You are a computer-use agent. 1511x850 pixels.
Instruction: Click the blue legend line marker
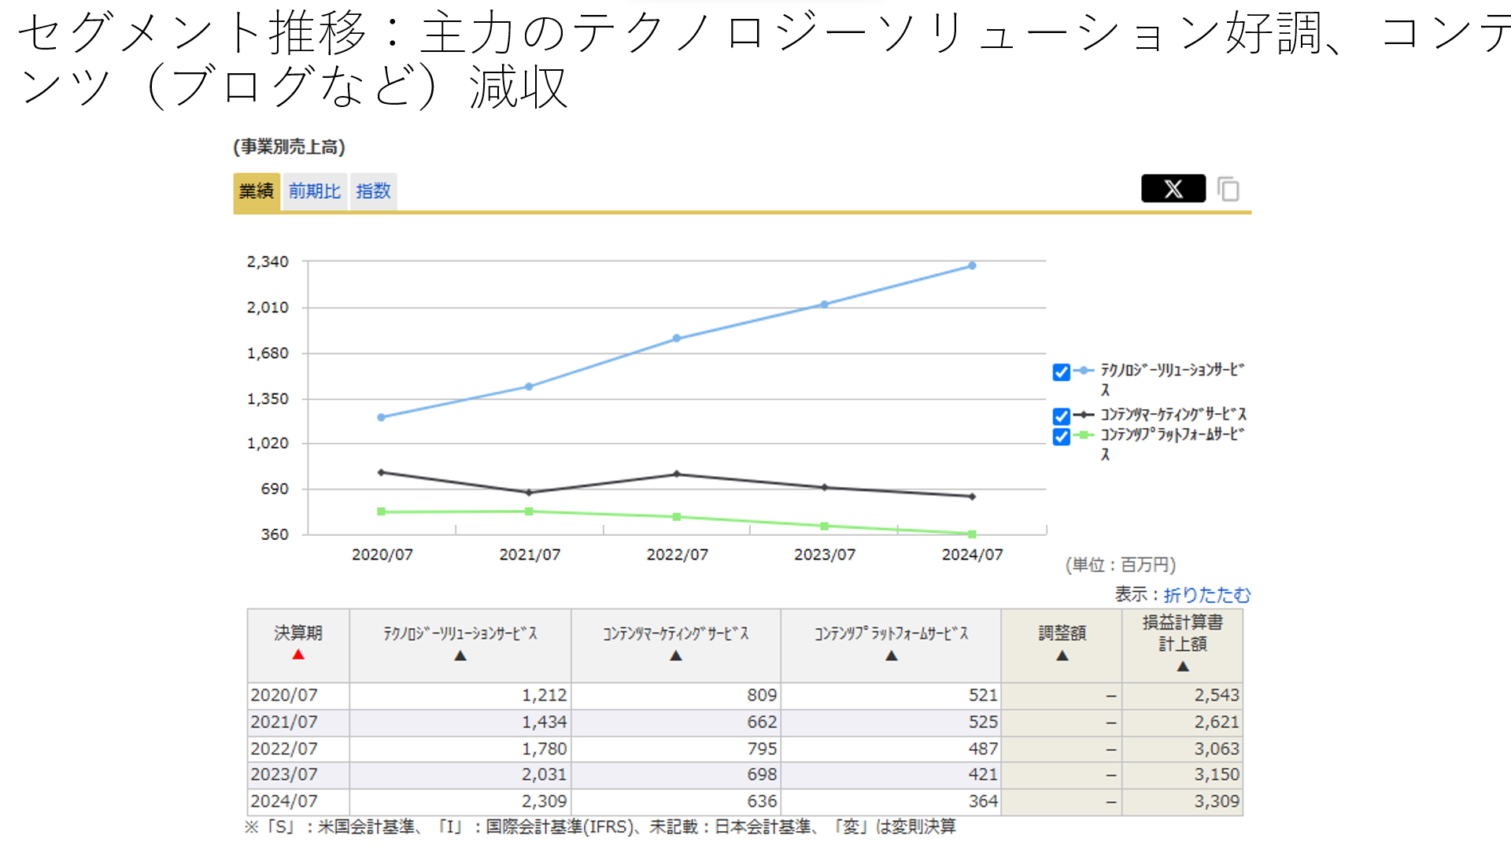coord(1084,371)
